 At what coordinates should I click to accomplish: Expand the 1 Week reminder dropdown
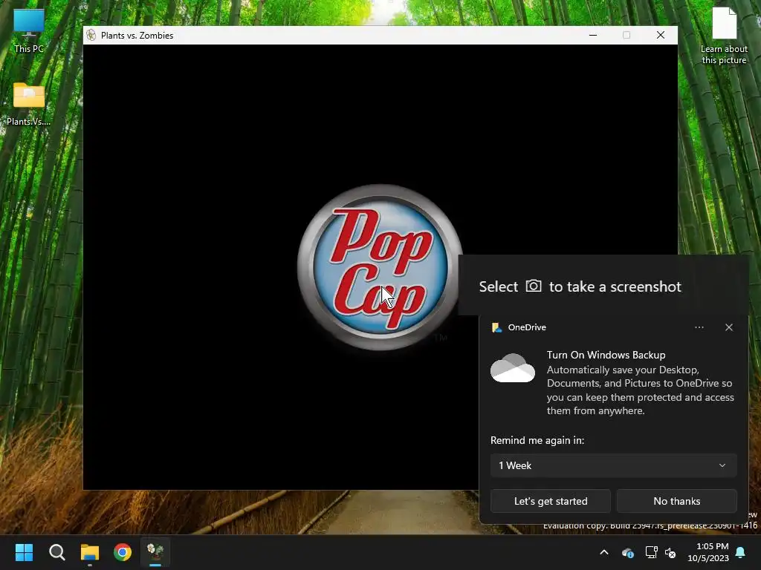pyautogui.click(x=613, y=465)
